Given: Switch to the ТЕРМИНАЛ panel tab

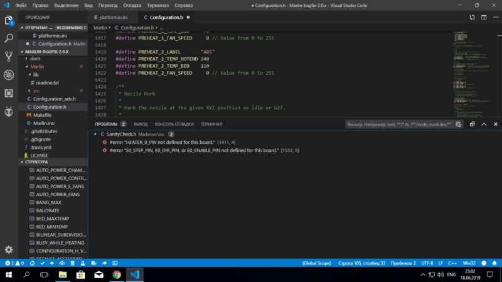Looking at the screenshot, I should coord(211,124).
